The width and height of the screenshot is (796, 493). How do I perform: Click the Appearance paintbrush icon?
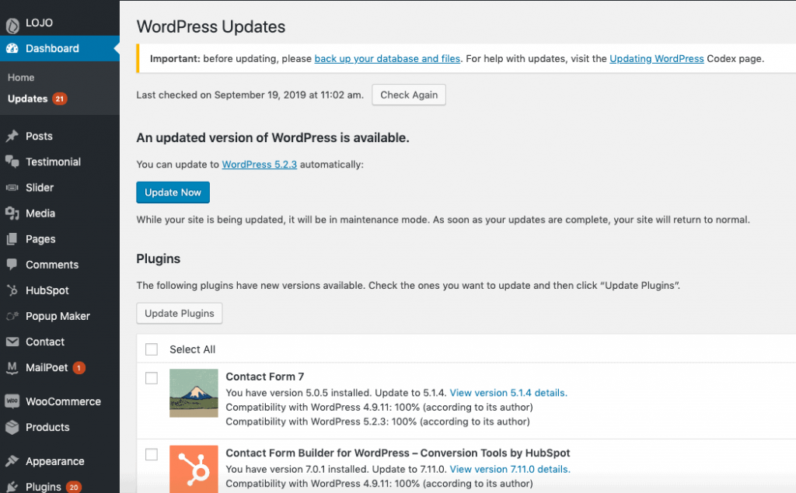tap(12, 461)
